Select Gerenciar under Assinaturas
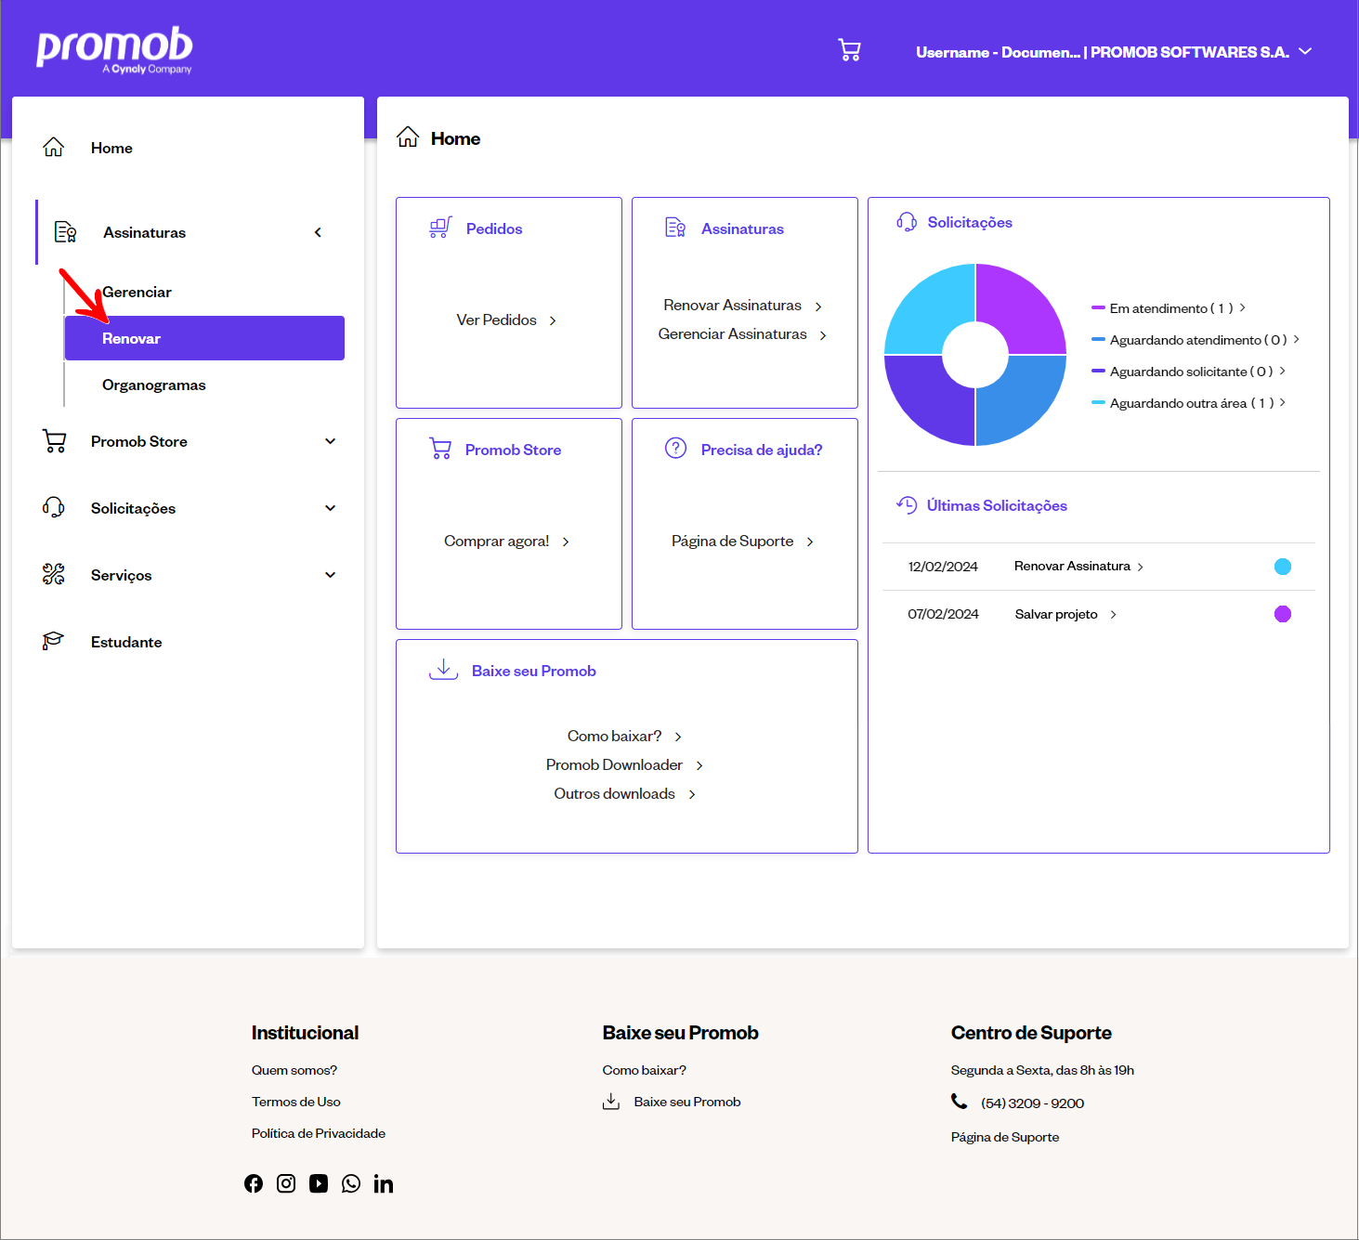 (137, 292)
